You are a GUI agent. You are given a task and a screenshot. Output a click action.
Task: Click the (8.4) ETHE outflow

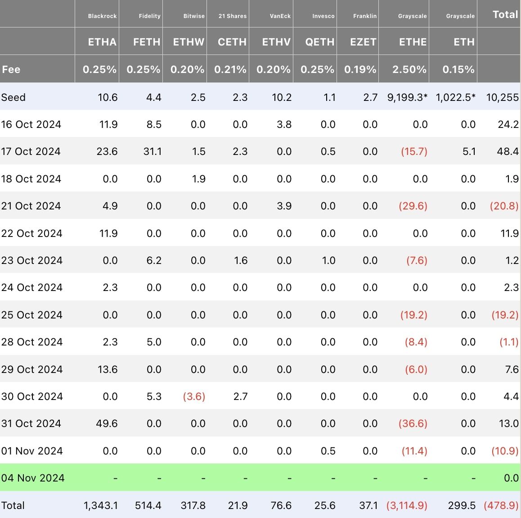tap(416, 342)
